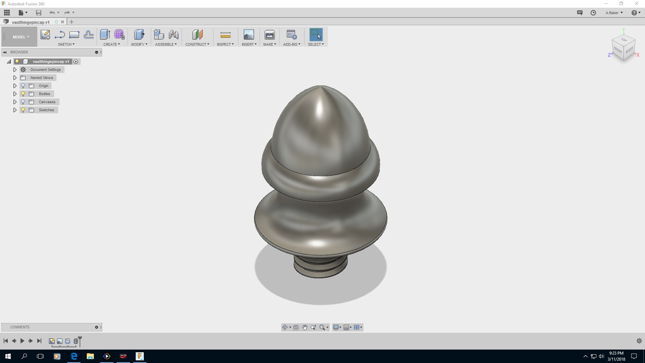Select the Joint assemble icon

click(174, 35)
